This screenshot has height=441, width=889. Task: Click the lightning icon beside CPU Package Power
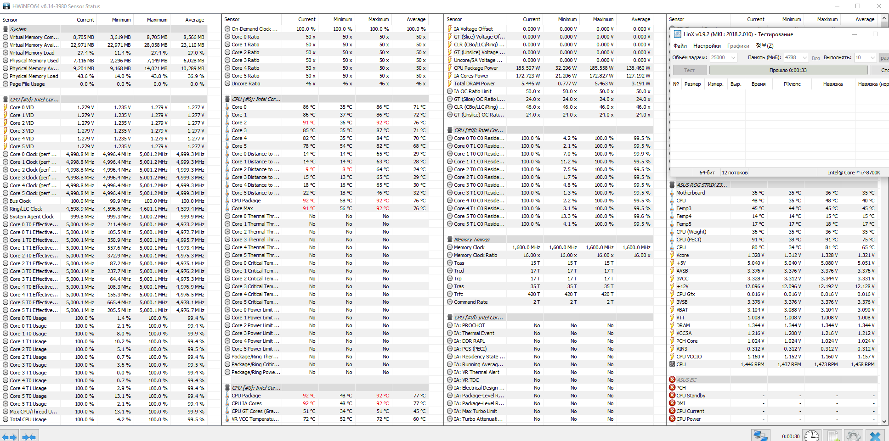point(450,68)
